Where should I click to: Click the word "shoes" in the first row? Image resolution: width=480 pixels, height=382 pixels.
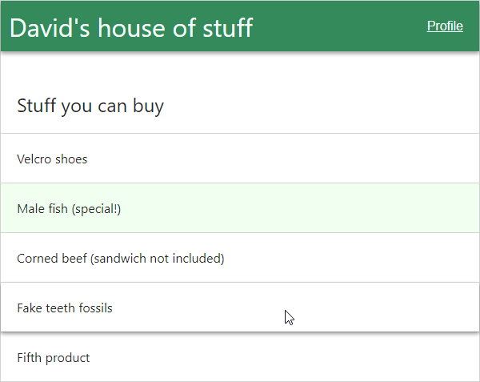[71, 159]
